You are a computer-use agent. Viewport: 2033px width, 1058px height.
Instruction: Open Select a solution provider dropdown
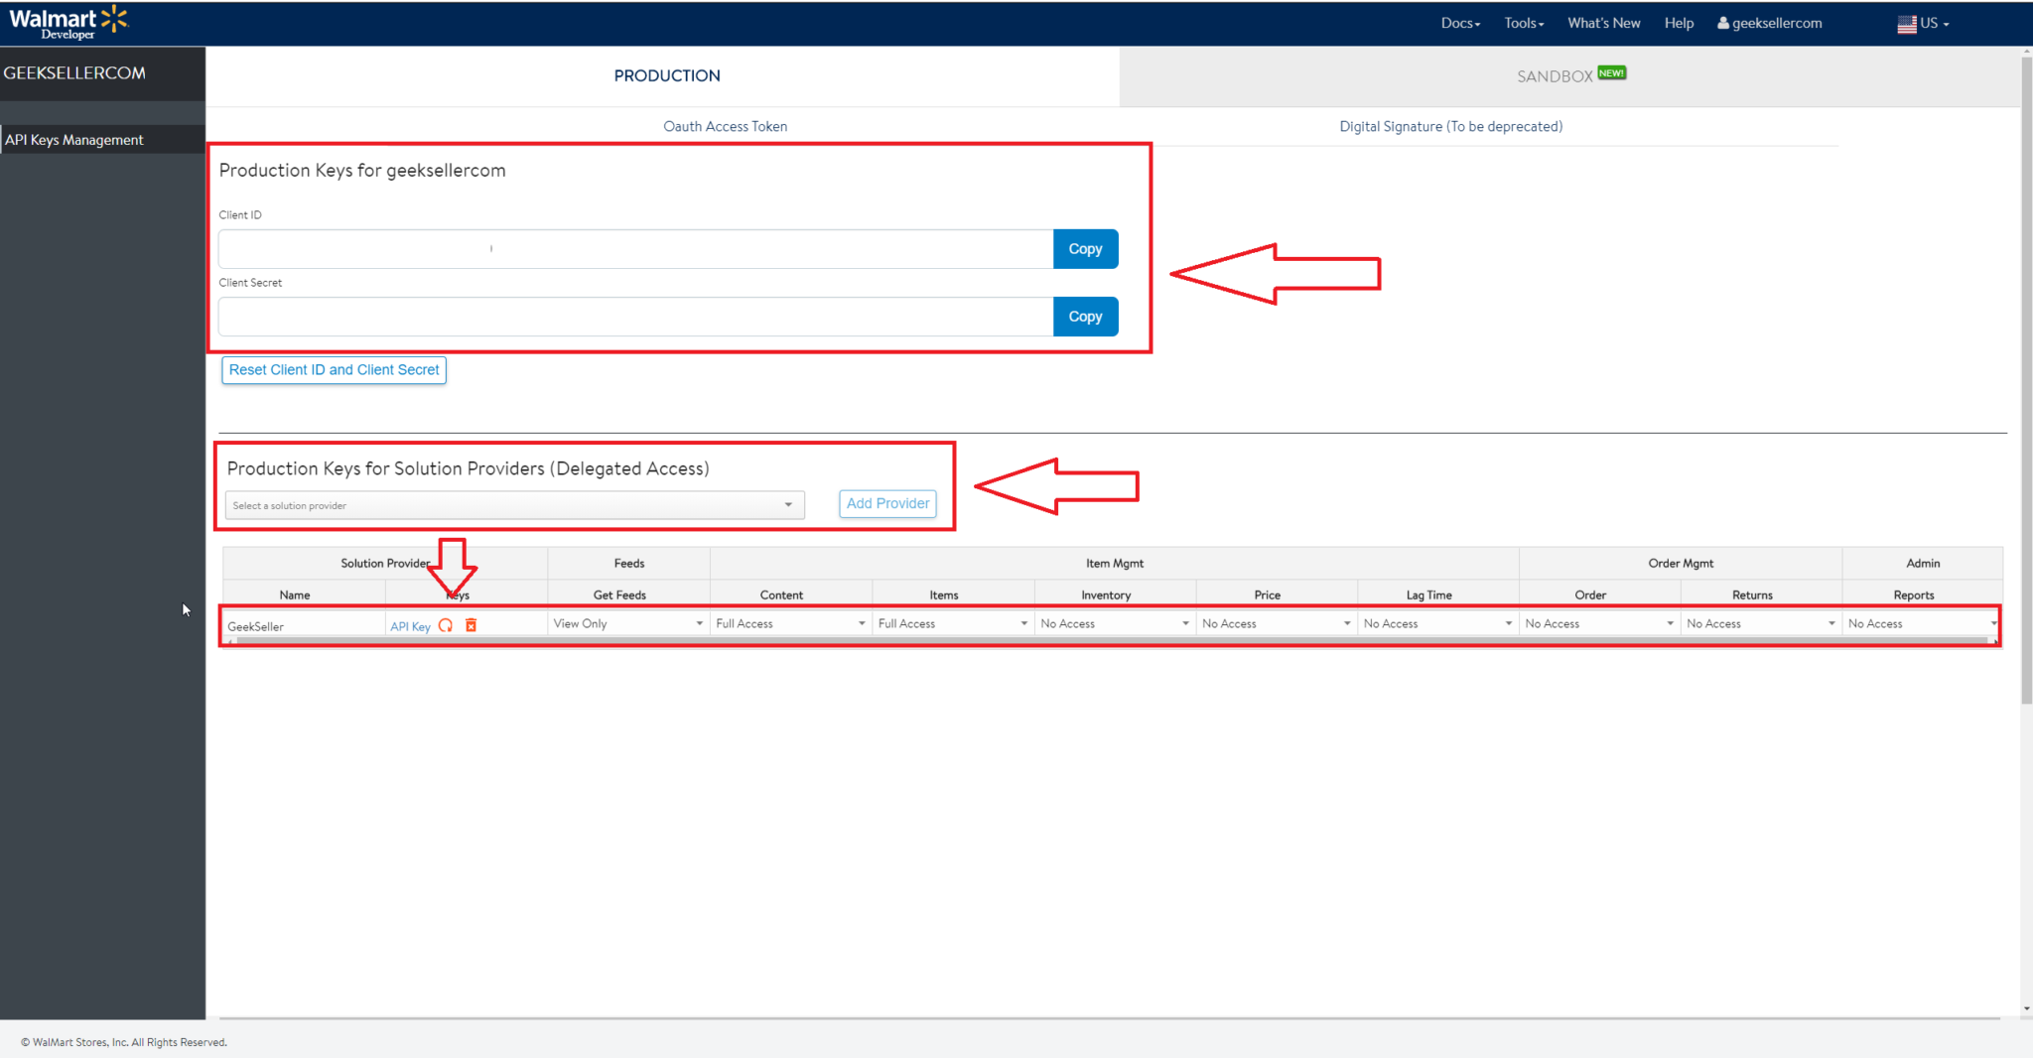514,505
